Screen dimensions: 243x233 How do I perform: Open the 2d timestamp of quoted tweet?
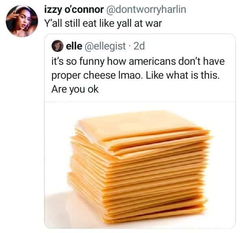[139, 46]
